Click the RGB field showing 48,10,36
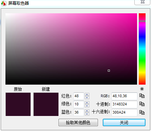The image size is (151, 131). [x=124, y=96]
